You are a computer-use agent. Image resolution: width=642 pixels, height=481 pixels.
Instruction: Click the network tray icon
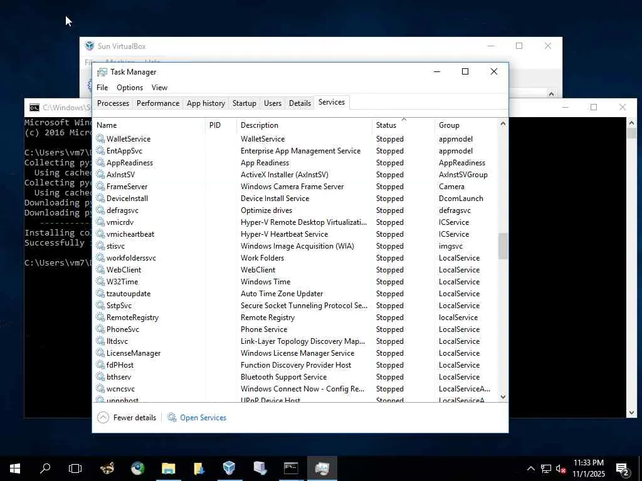click(546, 468)
